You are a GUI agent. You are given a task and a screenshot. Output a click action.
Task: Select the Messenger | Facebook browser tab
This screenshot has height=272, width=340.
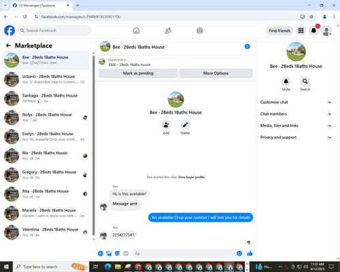click(x=41, y=5)
